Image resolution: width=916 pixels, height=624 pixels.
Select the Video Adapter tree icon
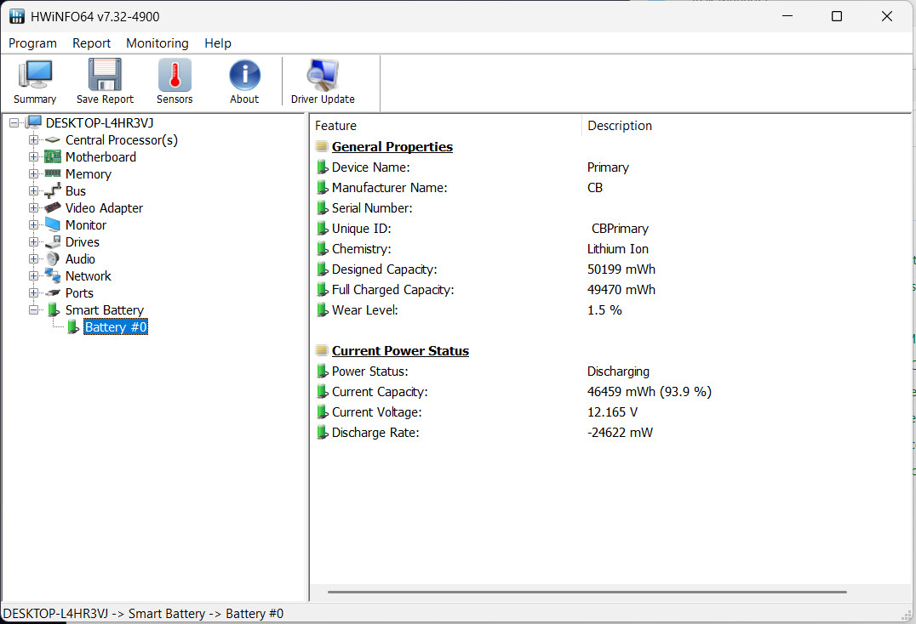coord(53,207)
